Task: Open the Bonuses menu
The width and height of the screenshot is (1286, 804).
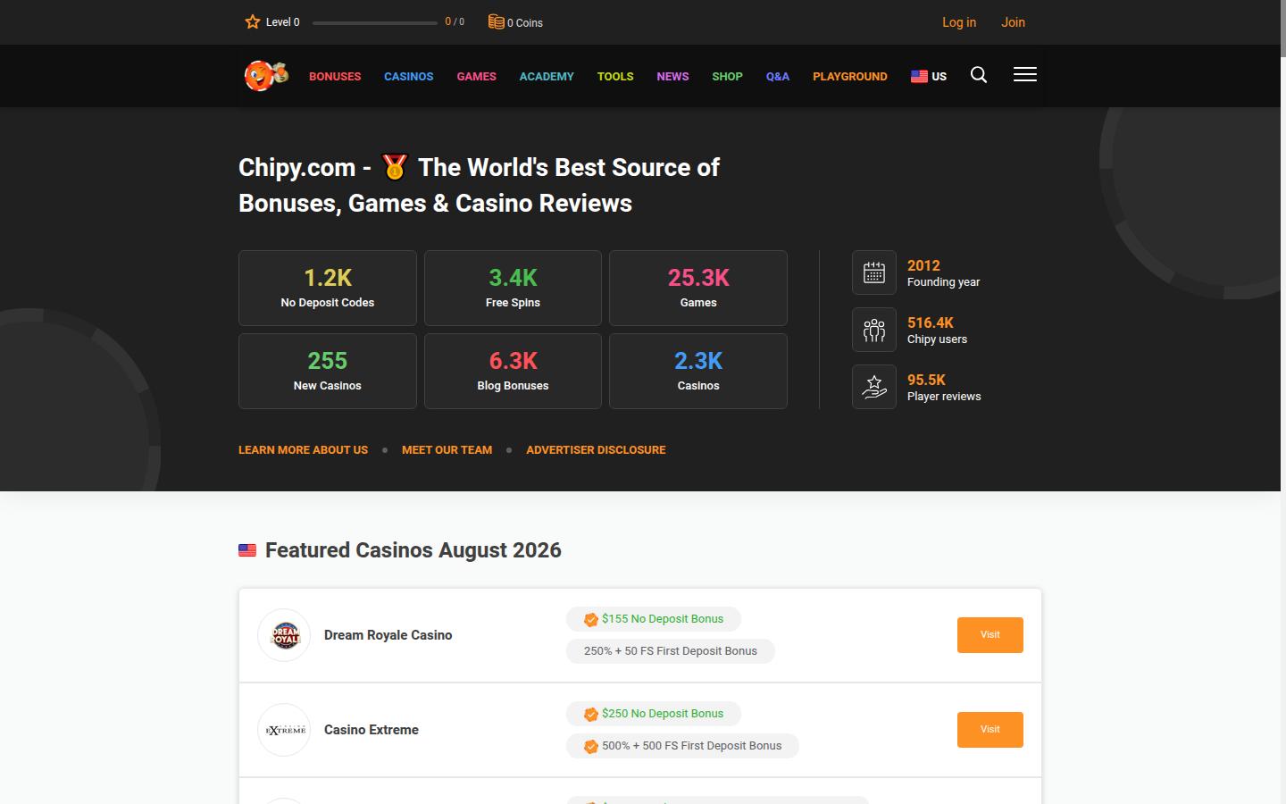Action: pyautogui.click(x=335, y=76)
